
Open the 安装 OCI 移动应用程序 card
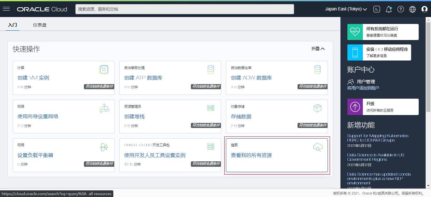coord(379,52)
